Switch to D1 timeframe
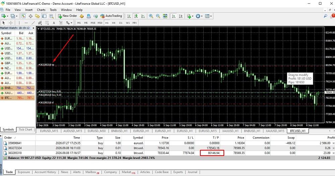Screen dimensions: 335x176 pyautogui.click(x=121, y=23)
